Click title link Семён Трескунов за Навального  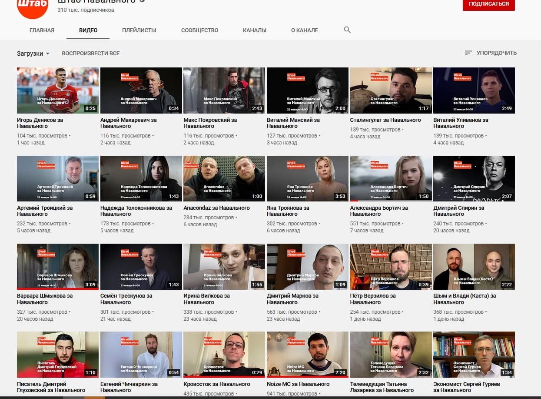point(126,299)
